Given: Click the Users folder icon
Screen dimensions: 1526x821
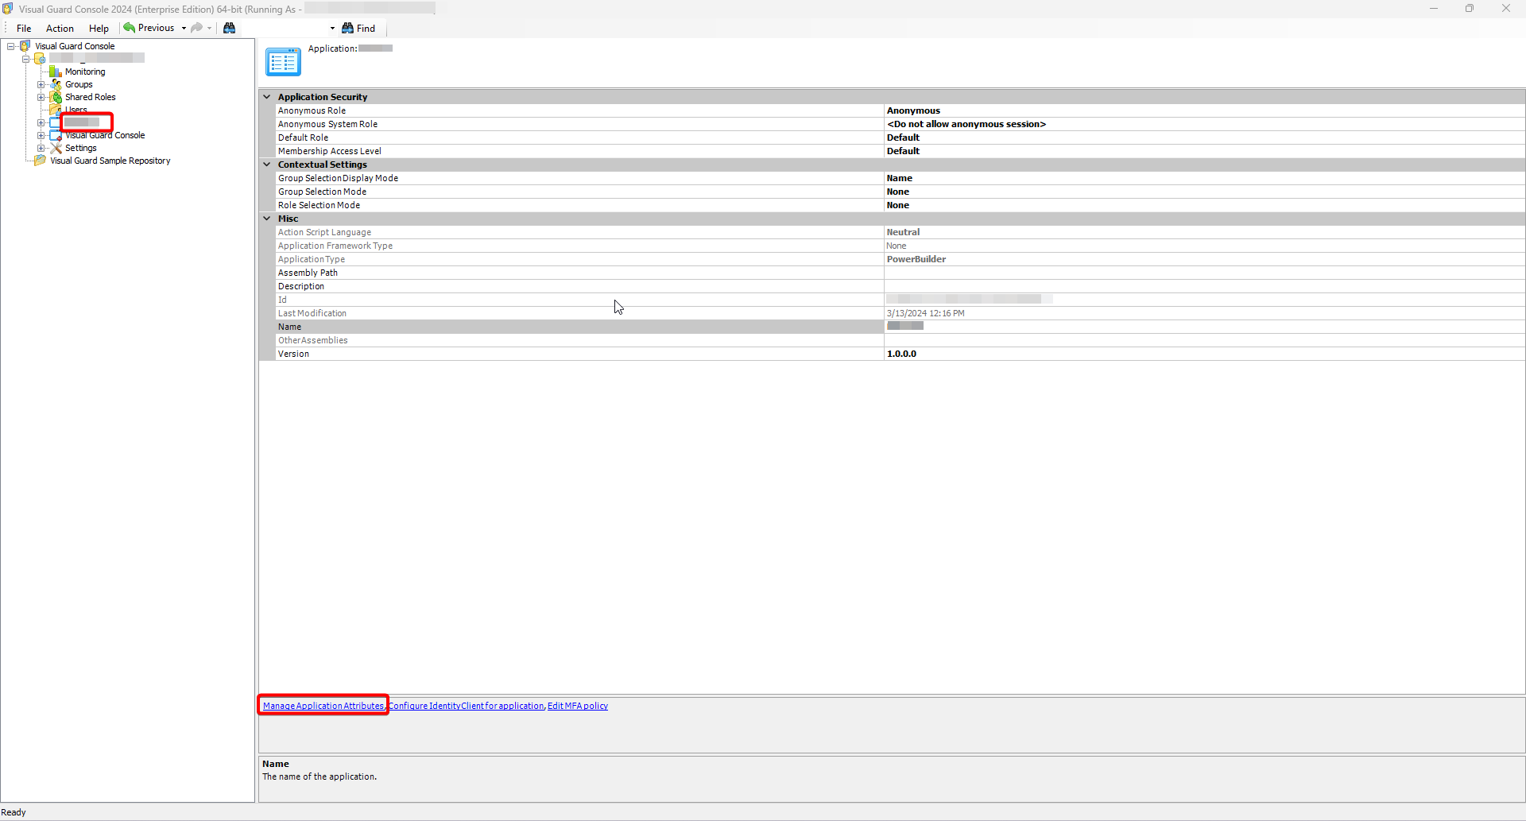Looking at the screenshot, I should pyautogui.click(x=56, y=110).
